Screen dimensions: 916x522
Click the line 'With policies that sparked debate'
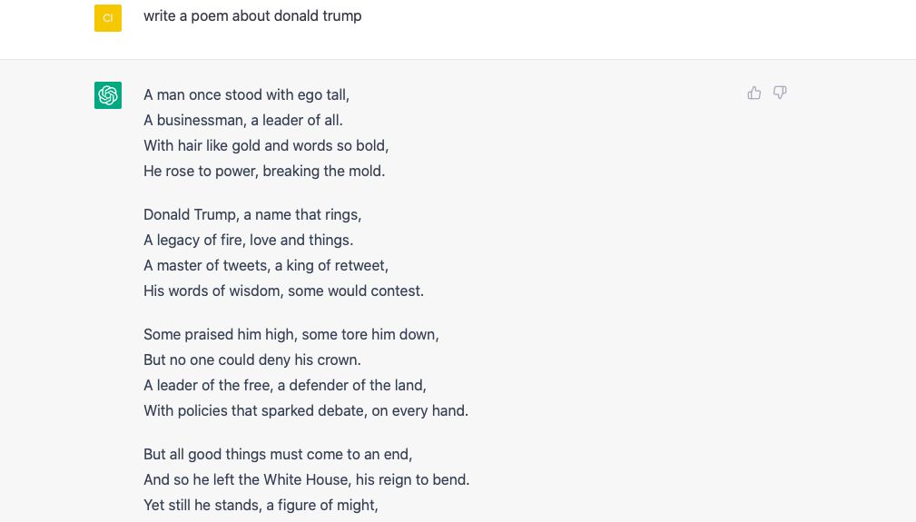coord(306,410)
